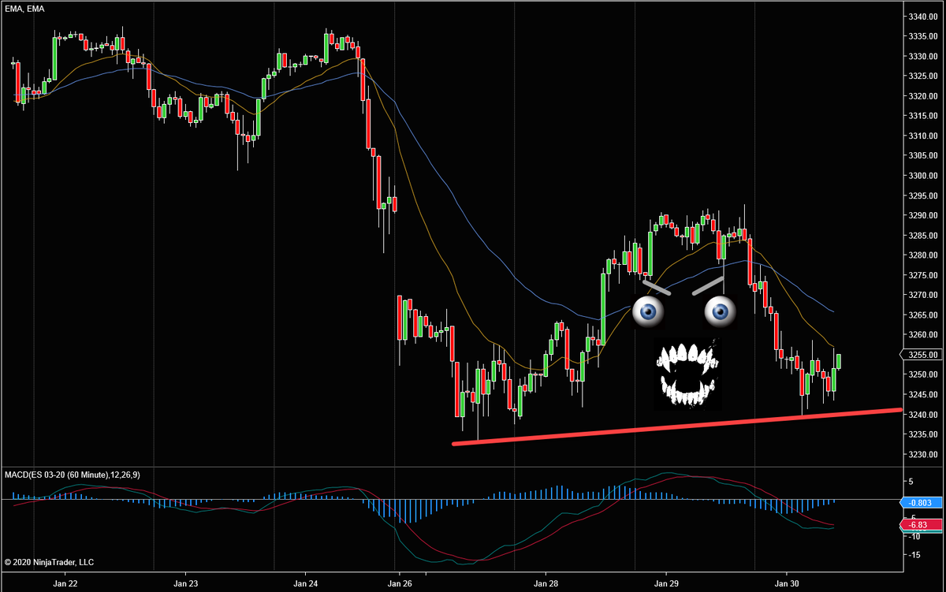Click the Jan 26 date label
Viewport: 946px width, 592px height.
[x=399, y=583]
